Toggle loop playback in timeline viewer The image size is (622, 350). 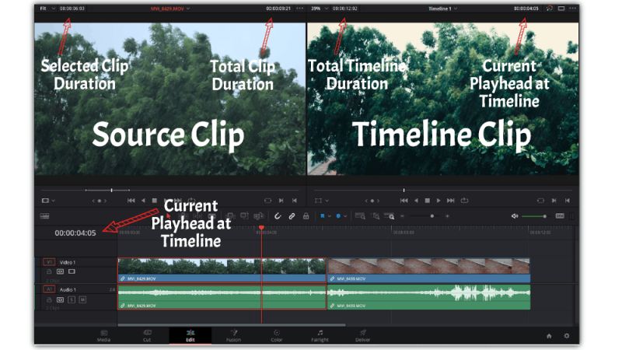click(464, 201)
